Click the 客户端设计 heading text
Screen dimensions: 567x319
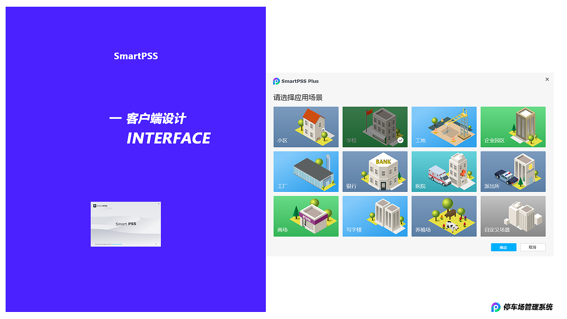tap(156, 119)
